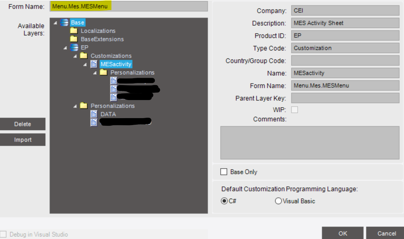The width and height of the screenshot is (404, 239).
Task: Click the Country/Group Code field
Action: [x=345, y=60]
